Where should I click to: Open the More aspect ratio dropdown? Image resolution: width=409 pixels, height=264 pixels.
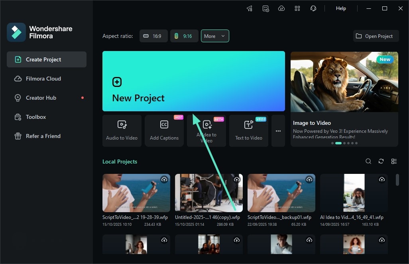(215, 36)
